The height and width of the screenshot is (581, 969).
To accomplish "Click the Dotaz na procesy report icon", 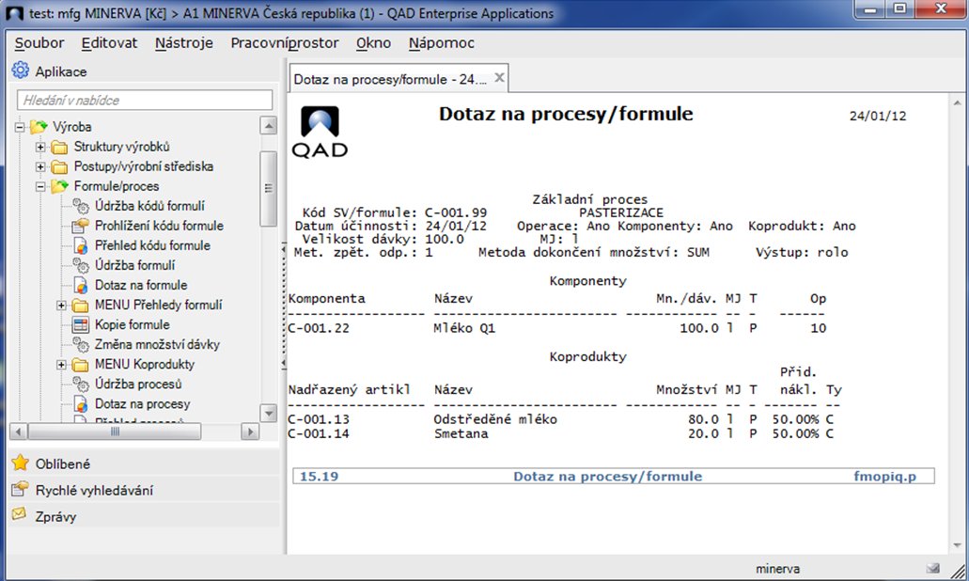I will [x=80, y=403].
